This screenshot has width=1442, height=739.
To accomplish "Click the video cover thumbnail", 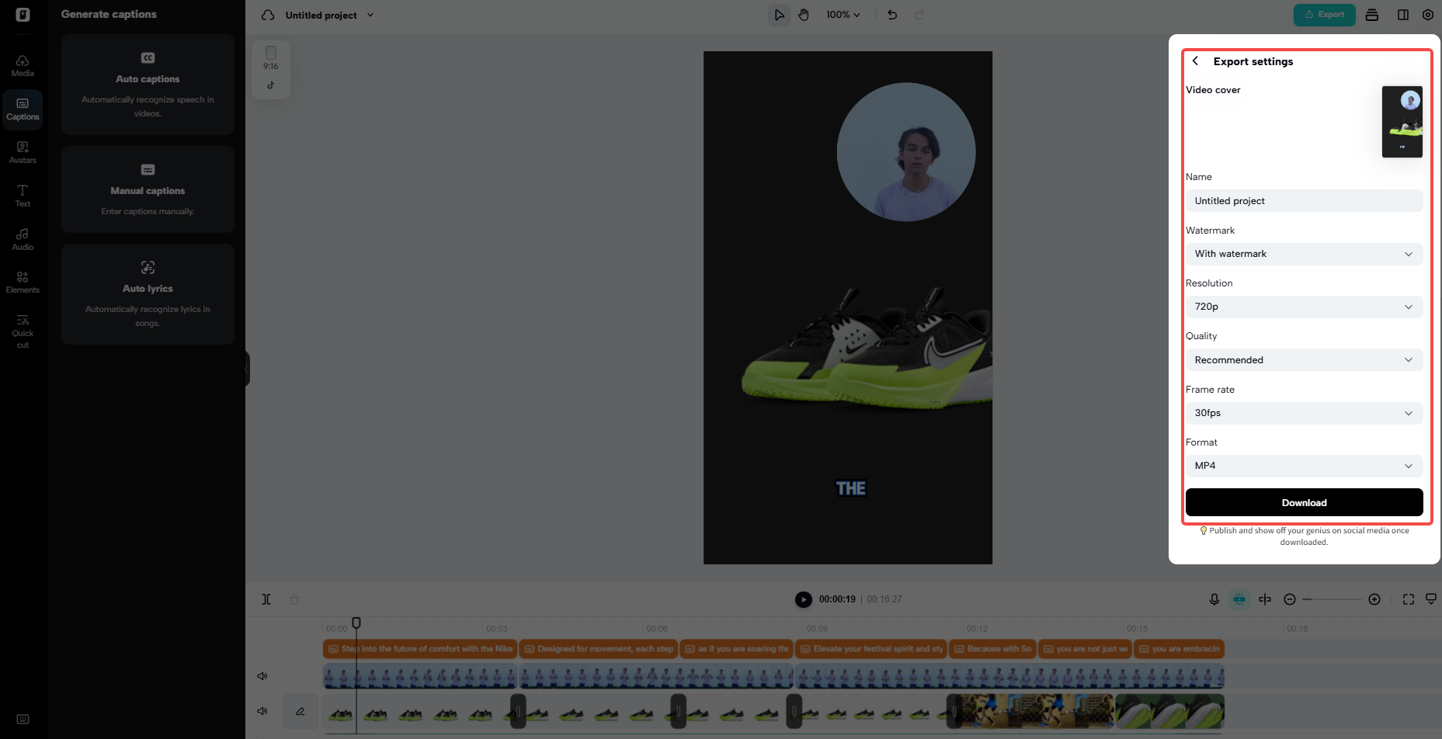I will (x=1402, y=121).
